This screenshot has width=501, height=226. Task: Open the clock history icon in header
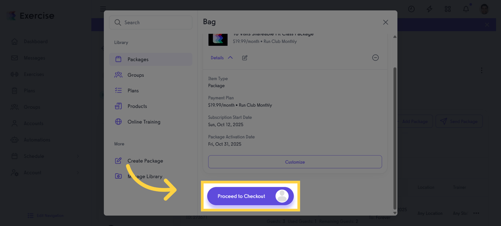[x=412, y=9]
